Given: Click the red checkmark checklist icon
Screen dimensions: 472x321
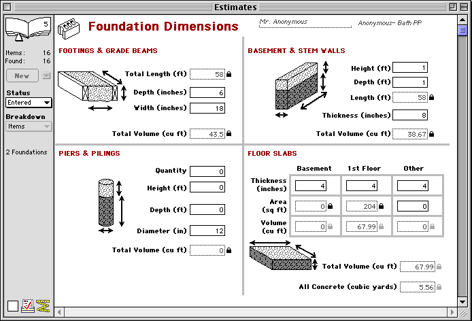Looking at the screenshot, I should [x=28, y=305].
